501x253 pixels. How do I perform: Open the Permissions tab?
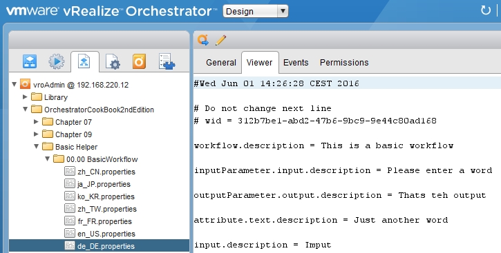tap(344, 63)
